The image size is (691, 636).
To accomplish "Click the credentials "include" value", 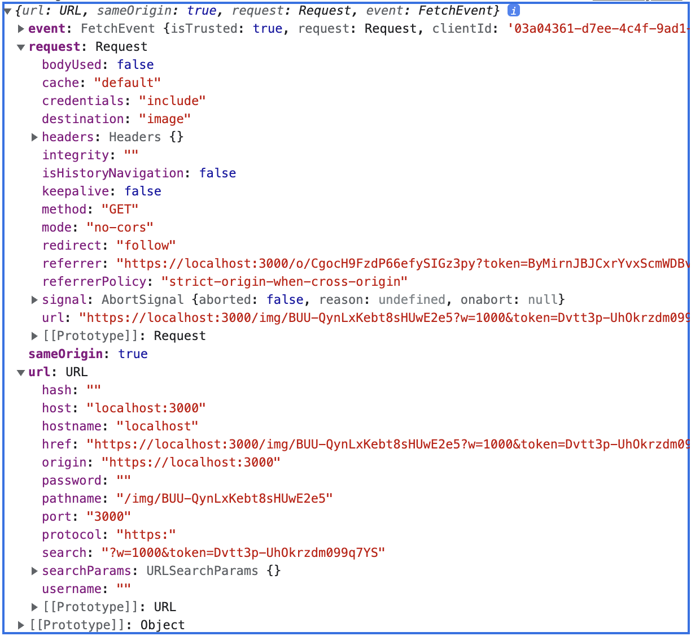I will click(172, 101).
